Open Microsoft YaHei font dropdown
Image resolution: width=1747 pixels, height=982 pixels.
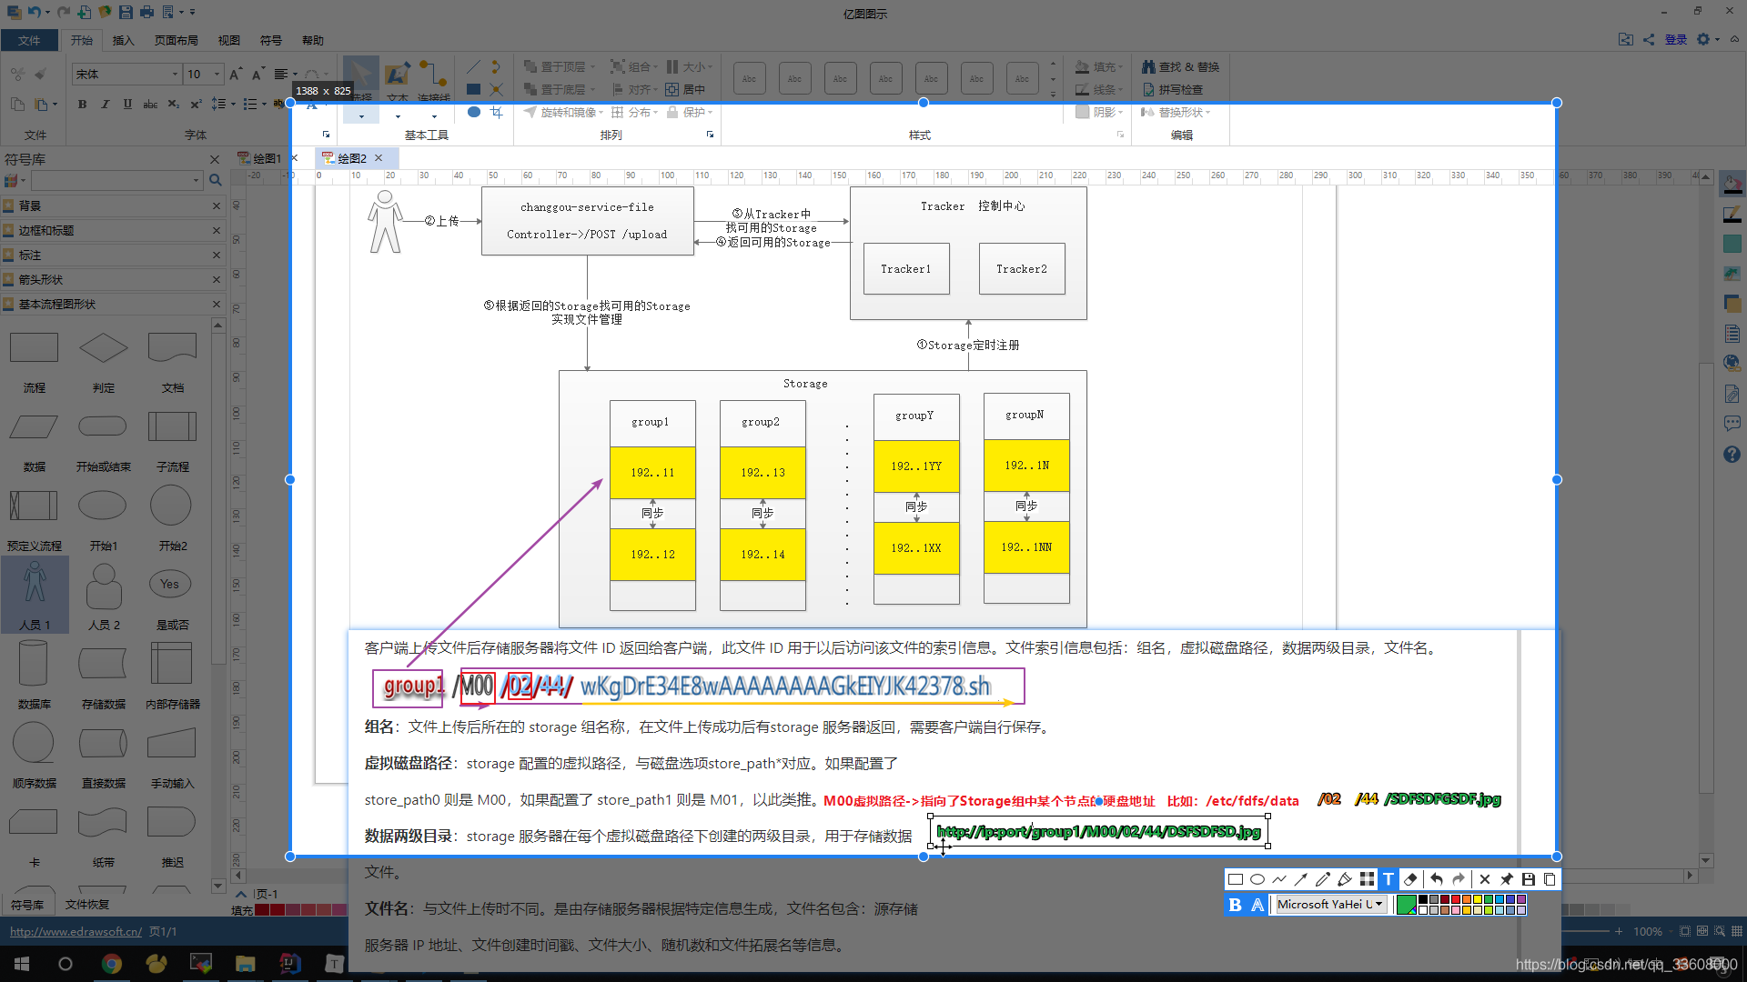pos(1330,905)
